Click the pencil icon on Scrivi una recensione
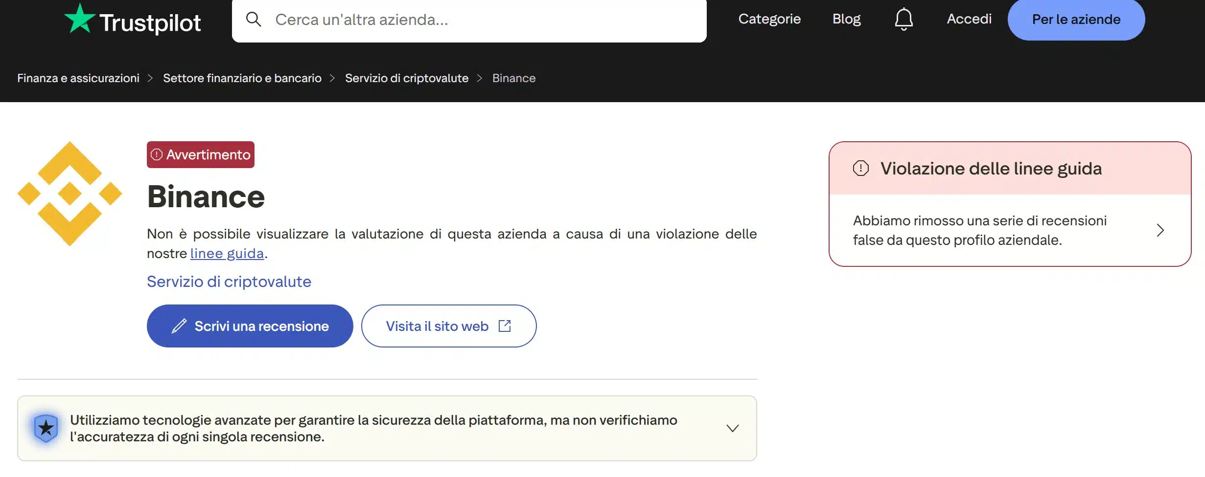 (180, 325)
